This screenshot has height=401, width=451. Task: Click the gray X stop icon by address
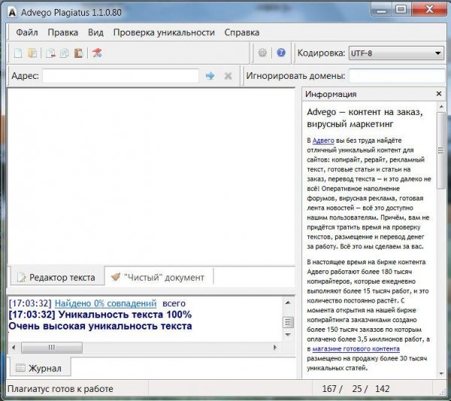click(x=228, y=76)
